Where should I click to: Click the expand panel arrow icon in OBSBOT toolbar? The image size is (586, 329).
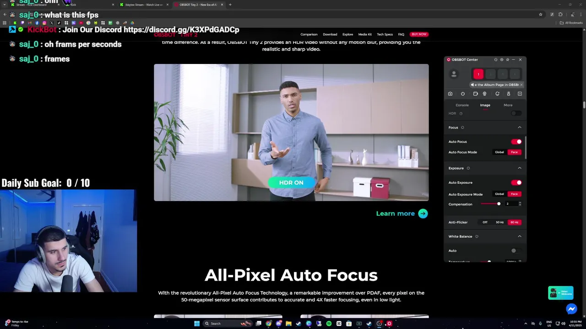point(520,94)
